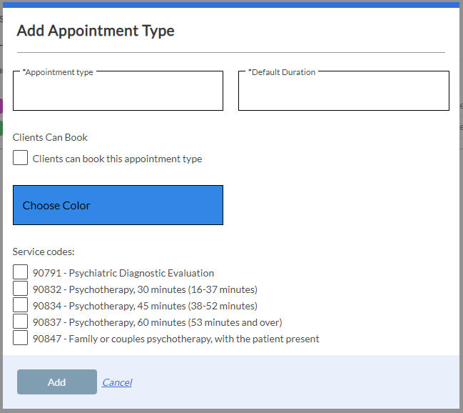Open the blue Choose Color picker

tap(118, 205)
